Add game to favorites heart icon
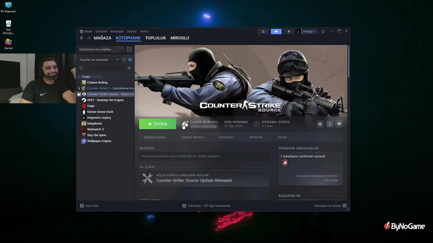The height and width of the screenshot is (243, 433). click(339, 124)
